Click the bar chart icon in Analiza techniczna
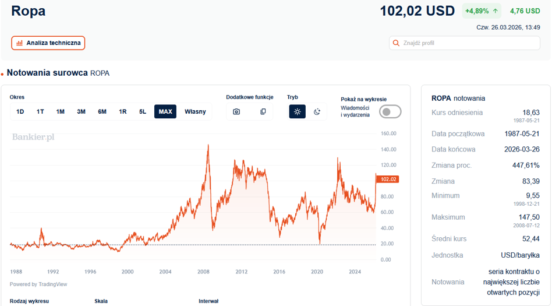 pos(20,43)
